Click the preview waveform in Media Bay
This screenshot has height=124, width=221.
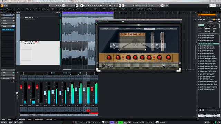click(209, 115)
